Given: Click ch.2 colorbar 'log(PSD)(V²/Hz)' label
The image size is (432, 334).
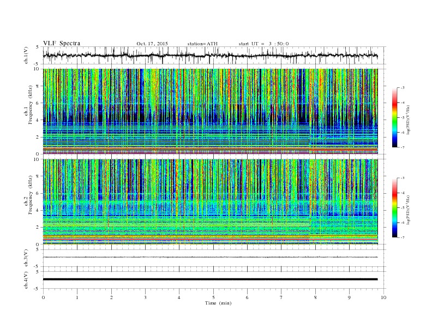Looking at the screenshot, I should (409, 210).
